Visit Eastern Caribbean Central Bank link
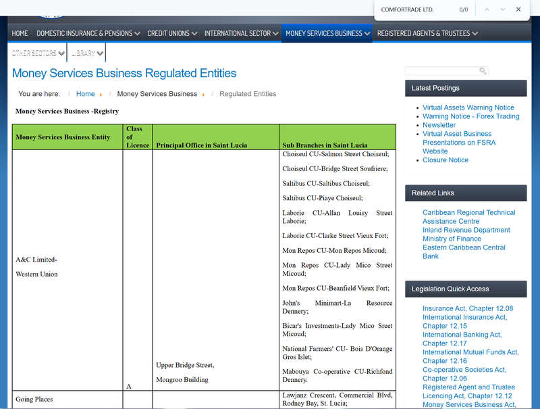Screen dimensions: 540x409 pyautogui.click(x=464, y=251)
